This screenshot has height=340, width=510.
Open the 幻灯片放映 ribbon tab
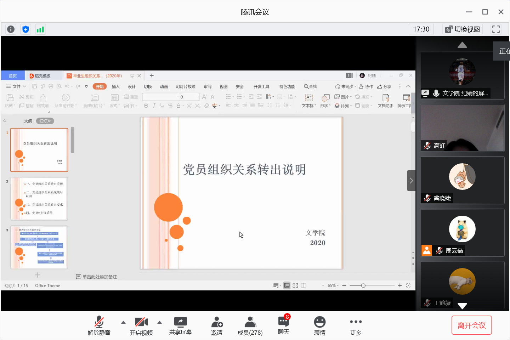pyautogui.click(x=185, y=86)
